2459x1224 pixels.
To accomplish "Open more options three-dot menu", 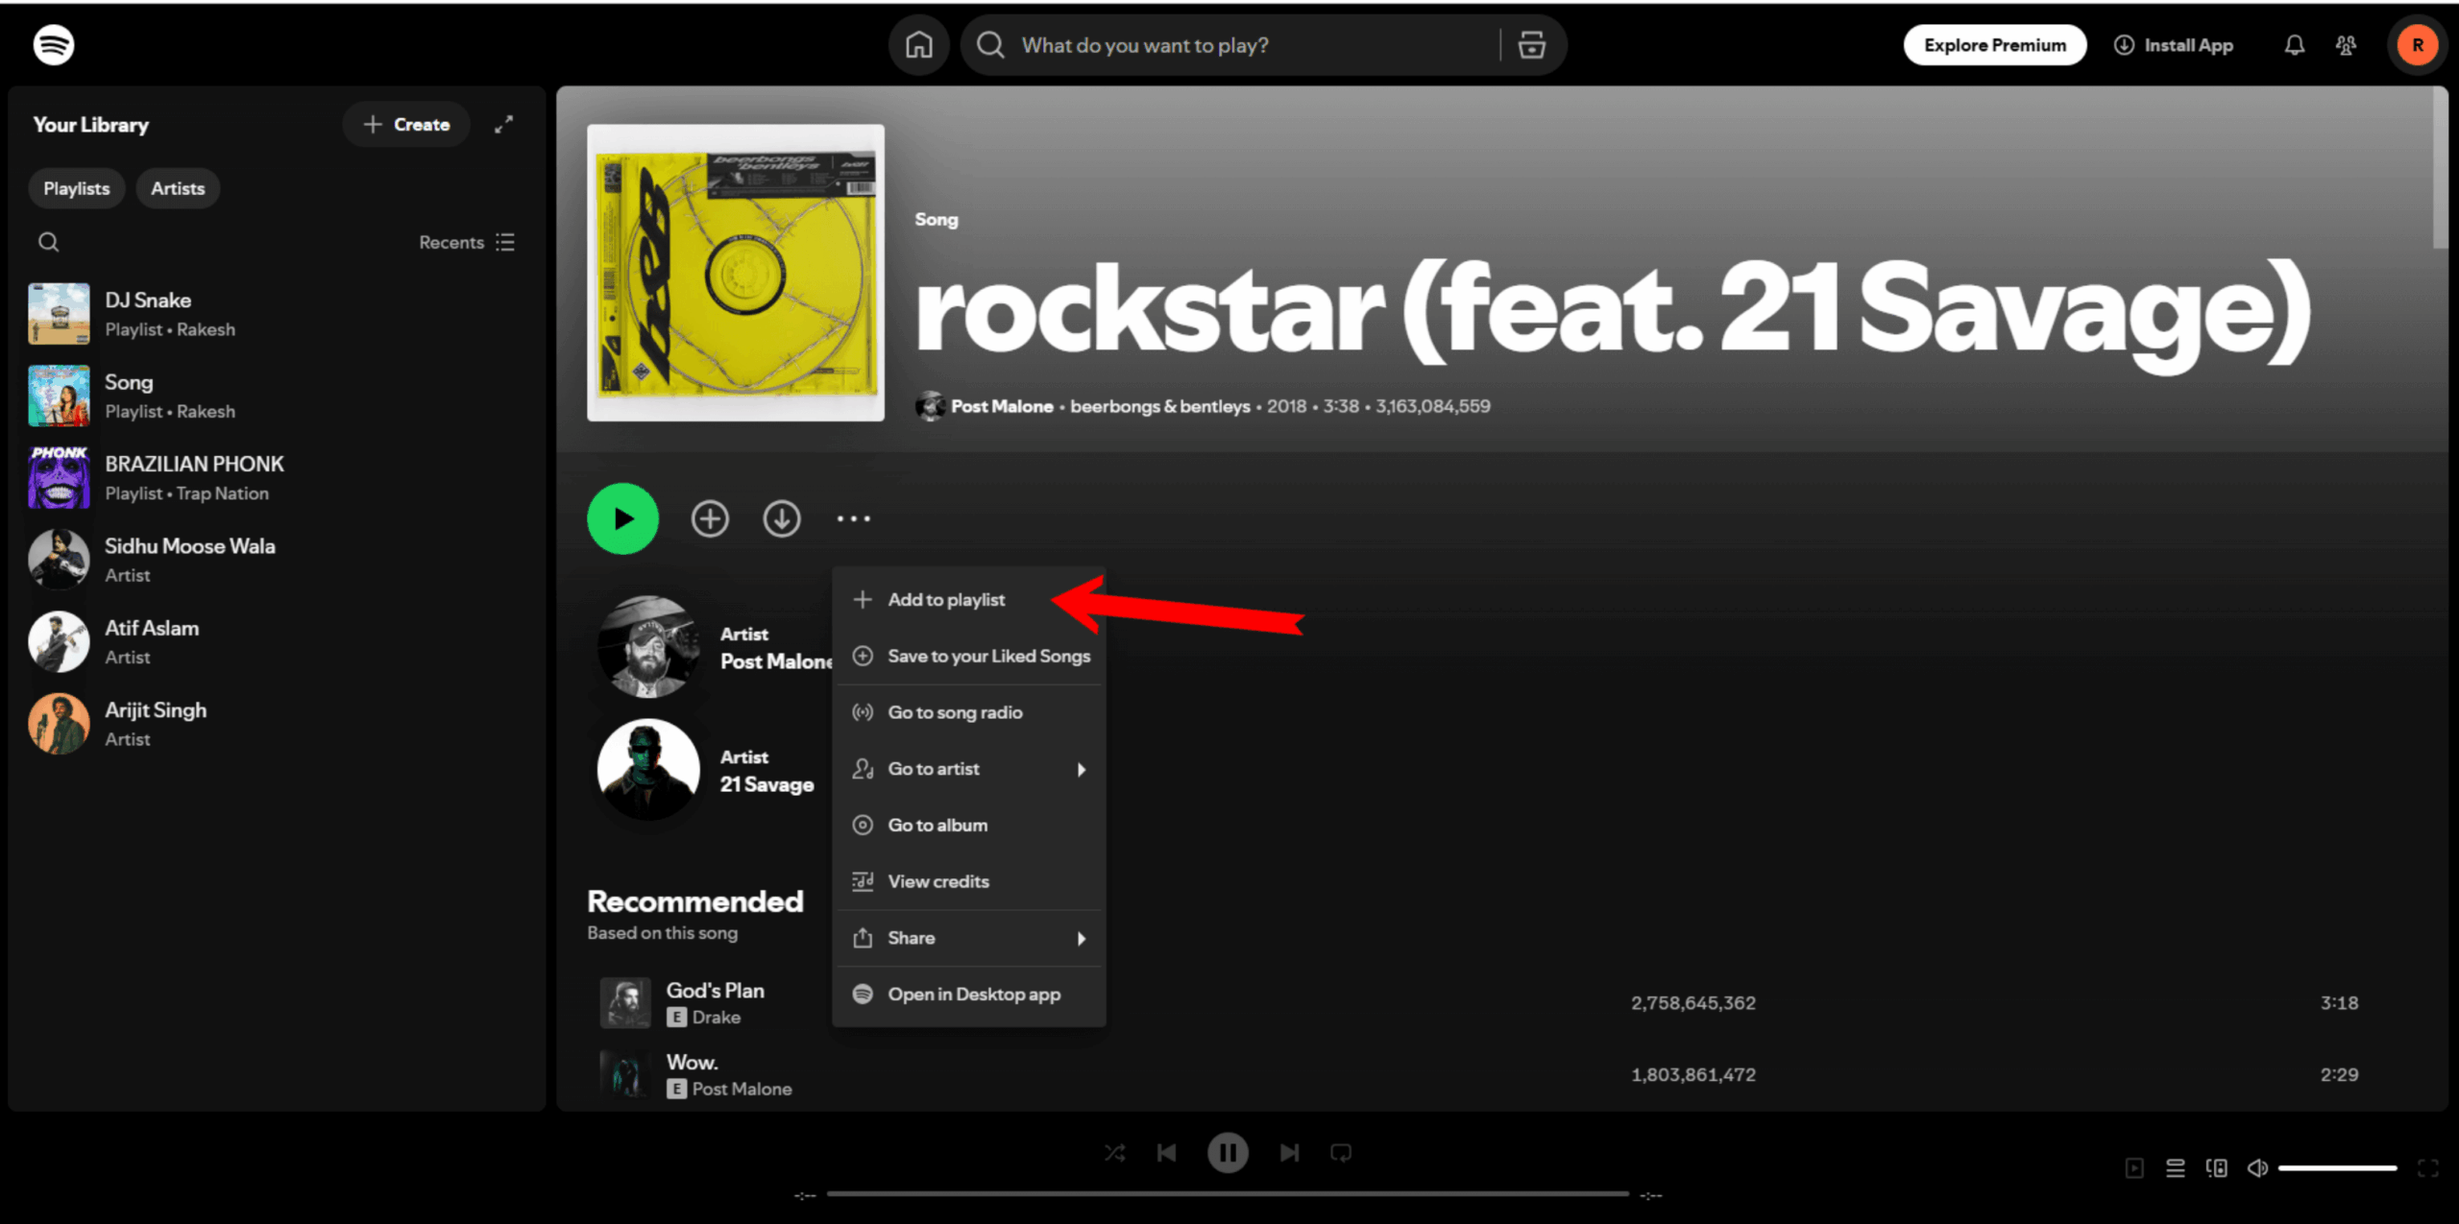I will [x=853, y=518].
